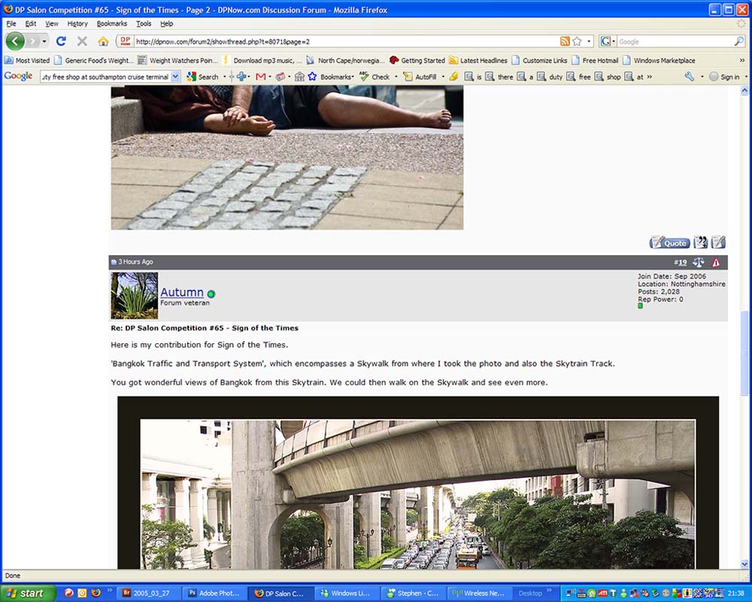Open Autumn's user profile link
Screen dimensions: 752x602
pos(182,292)
